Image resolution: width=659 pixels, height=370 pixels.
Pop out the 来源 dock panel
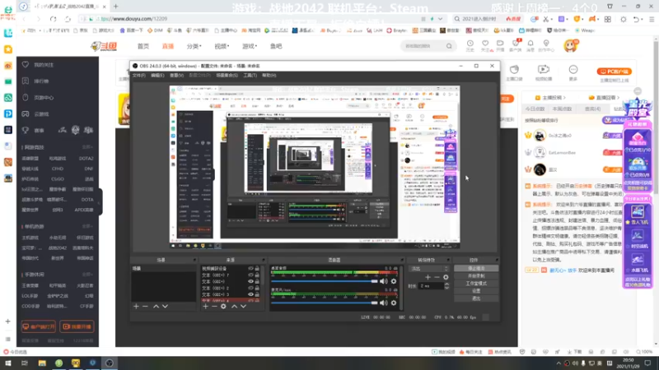pyautogui.click(x=264, y=260)
